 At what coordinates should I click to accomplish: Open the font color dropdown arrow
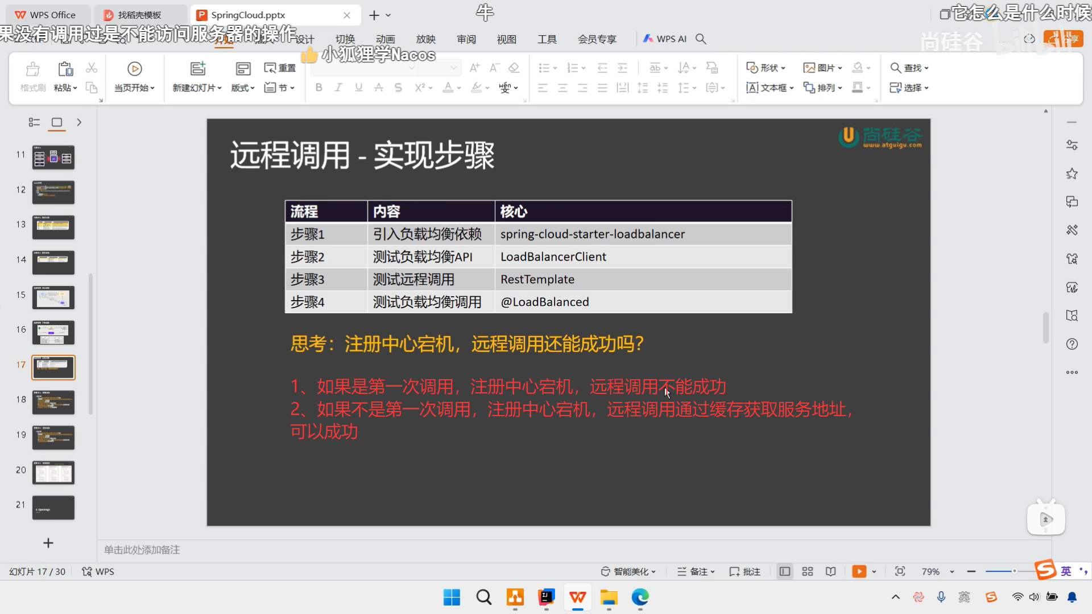click(458, 88)
